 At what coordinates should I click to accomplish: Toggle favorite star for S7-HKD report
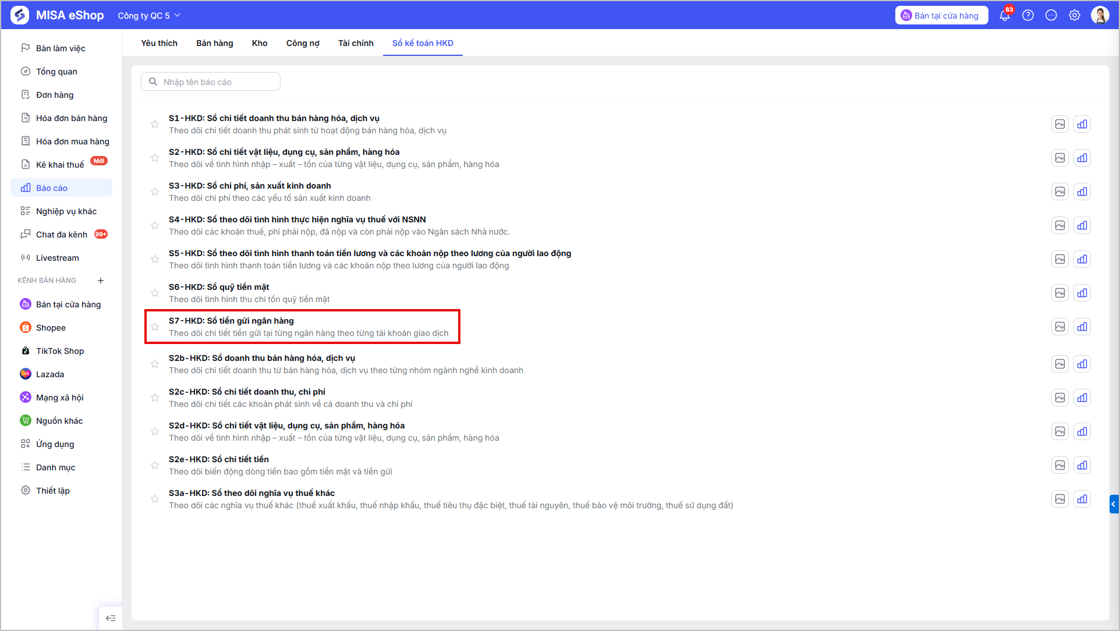[155, 327]
